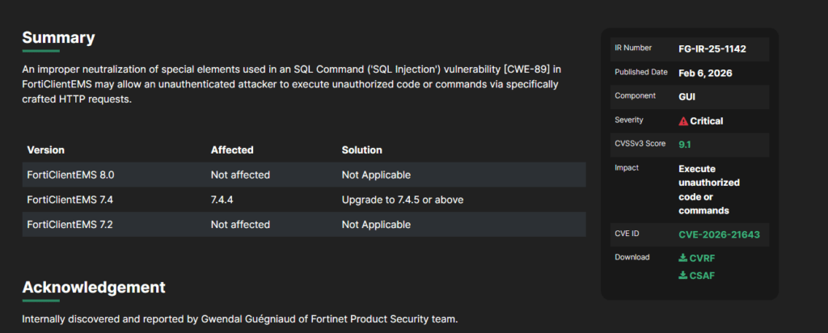The height and width of the screenshot is (333, 828).
Task: Click the Affected column header
Action: point(232,150)
